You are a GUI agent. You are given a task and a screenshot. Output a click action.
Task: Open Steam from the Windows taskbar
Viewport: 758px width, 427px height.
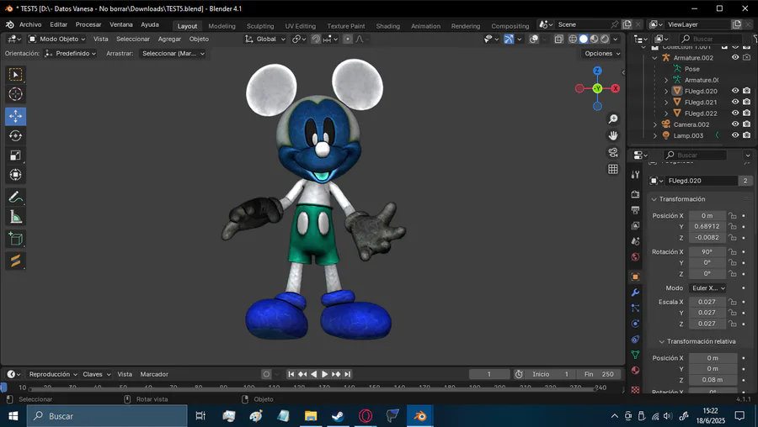click(338, 416)
